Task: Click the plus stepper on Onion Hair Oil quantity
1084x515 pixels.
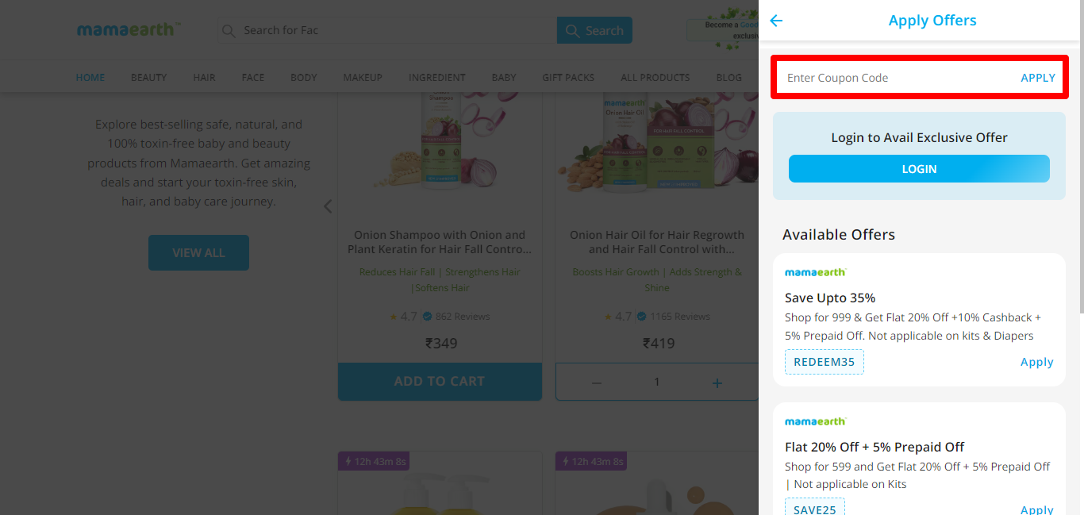Action: [x=717, y=382]
